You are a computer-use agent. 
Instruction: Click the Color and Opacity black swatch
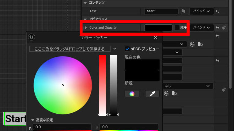click(x=158, y=28)
